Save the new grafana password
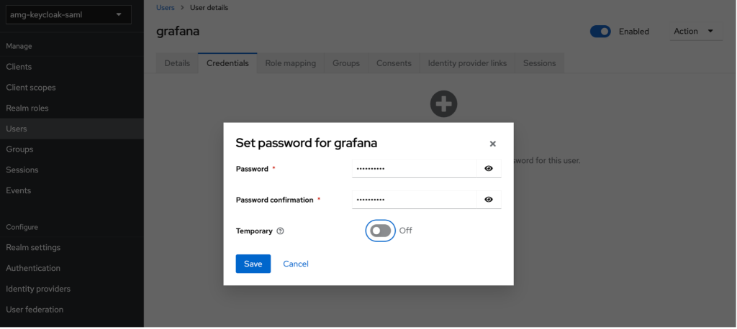This screenshot has height=329, width=737. (253, 264)
